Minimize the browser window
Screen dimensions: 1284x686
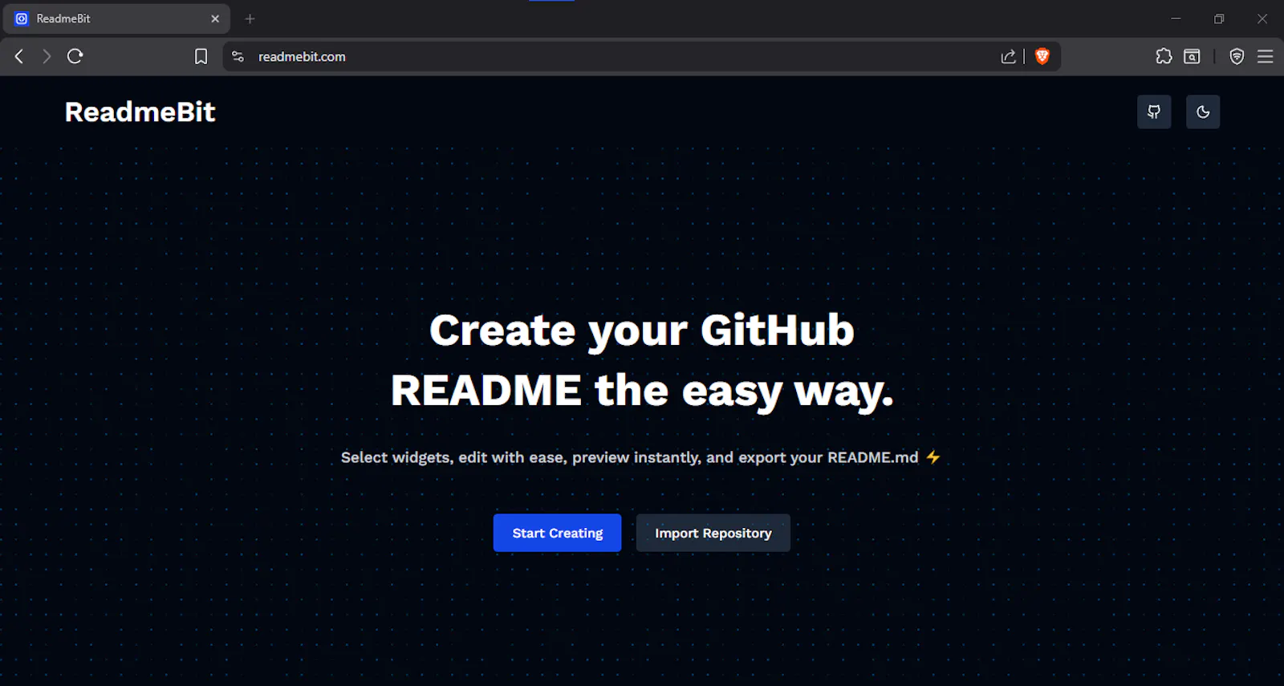point(1176,18)
